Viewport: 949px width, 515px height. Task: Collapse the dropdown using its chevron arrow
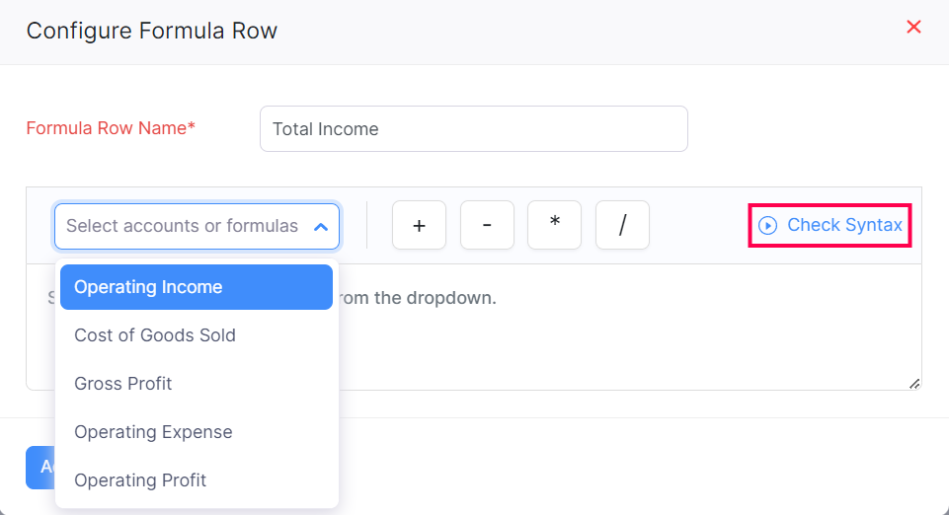tap(320, 227)
